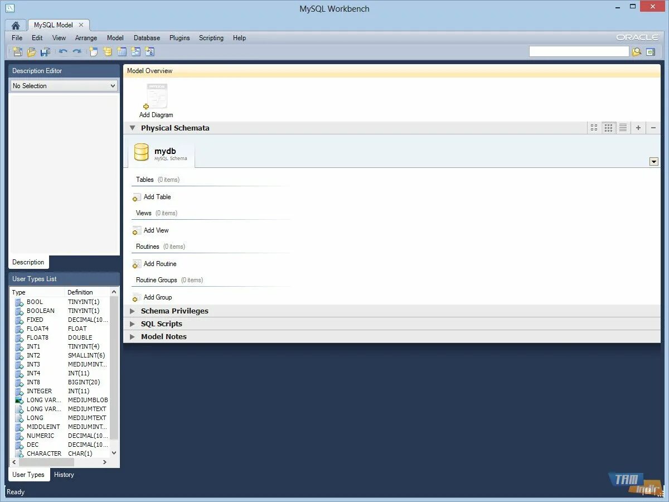Sort user types by Type column
This screenshot has height=502, width=669.
pyautogui.click(x=38, y=292)
